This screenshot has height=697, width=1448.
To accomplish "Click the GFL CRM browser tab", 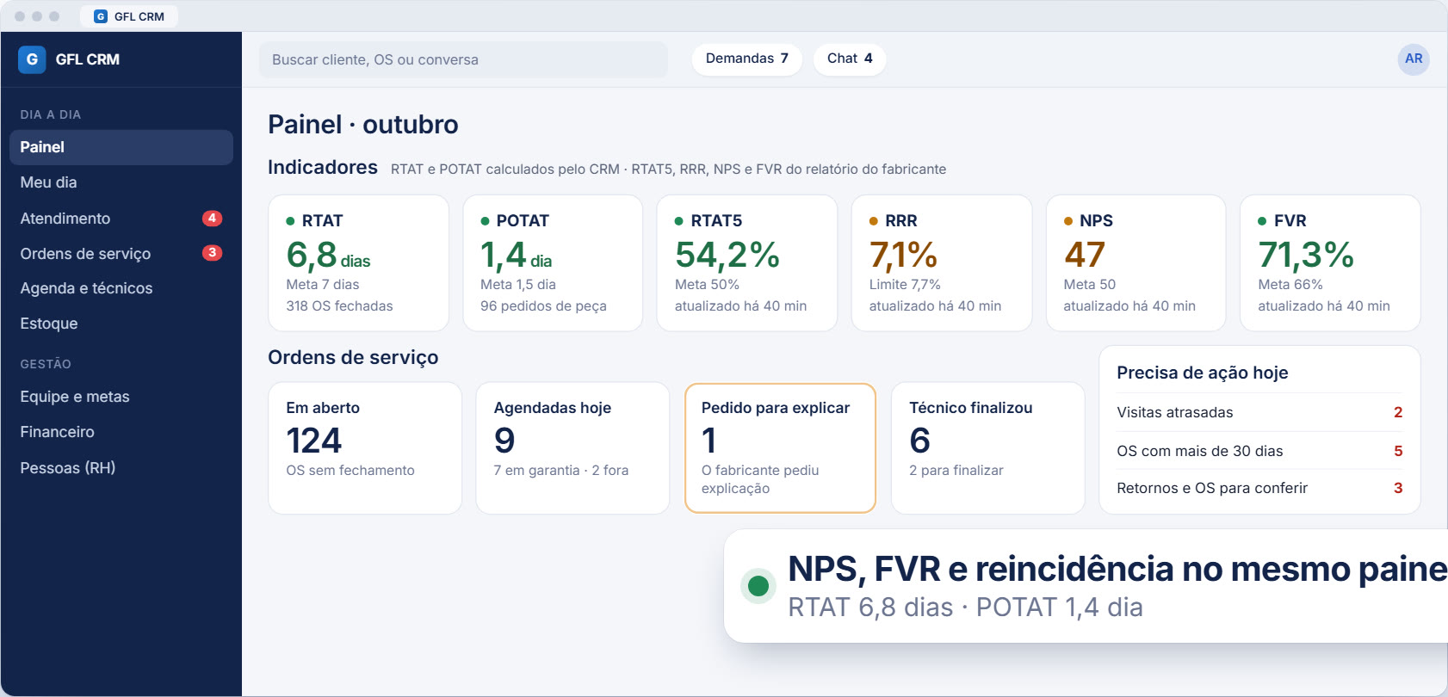I will tap(129, 16).
